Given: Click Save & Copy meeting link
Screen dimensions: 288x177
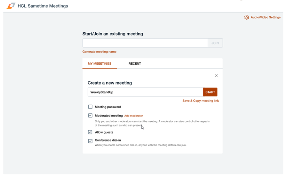Looking at the screenshot, I should (x=201, y=101).
